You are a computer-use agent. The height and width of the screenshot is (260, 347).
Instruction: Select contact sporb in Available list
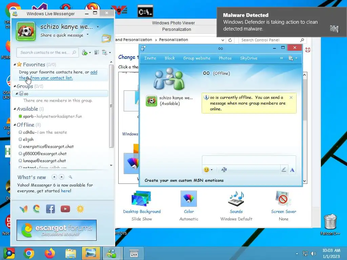[x=52, y=116]
